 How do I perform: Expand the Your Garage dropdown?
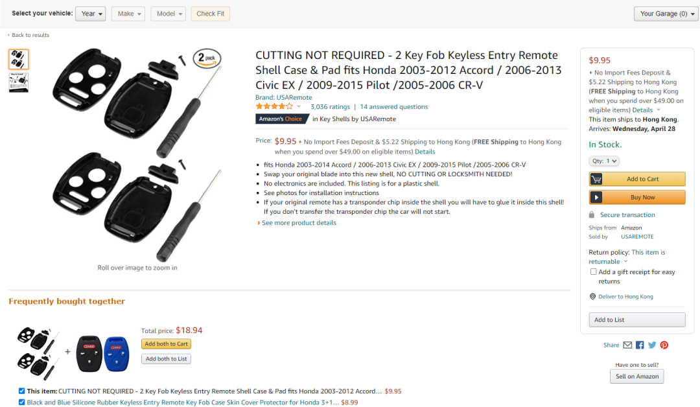pyautogui.click(x=666, y=14)
